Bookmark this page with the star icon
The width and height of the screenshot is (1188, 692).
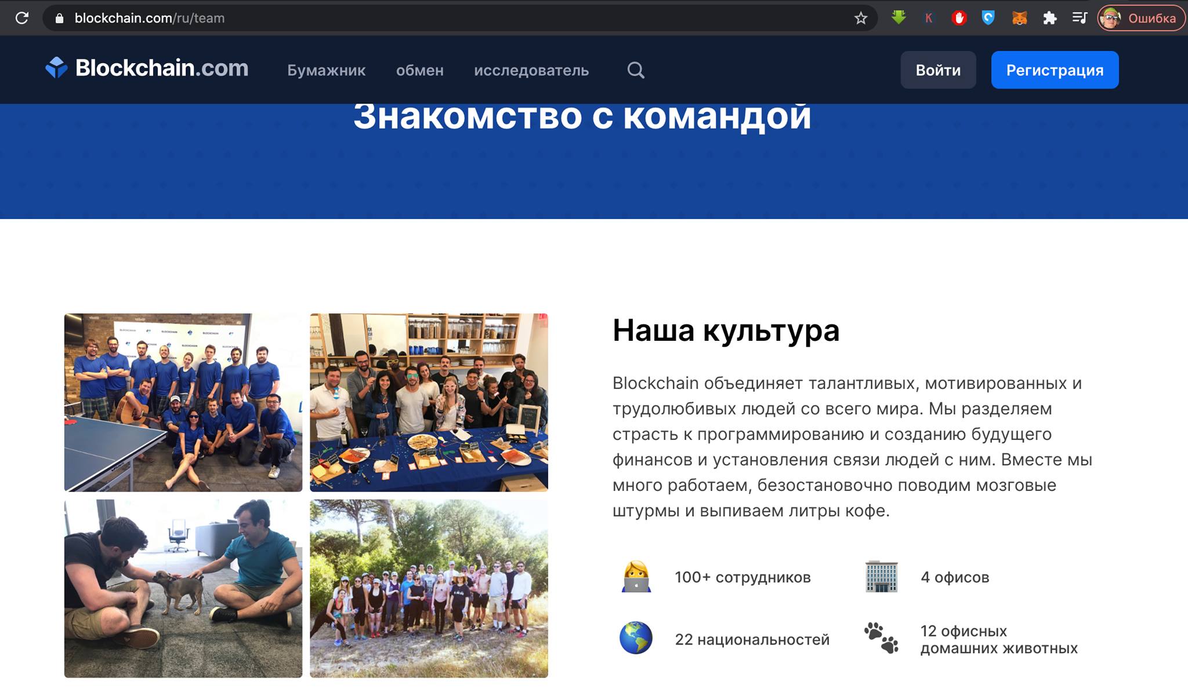point(861,18)
